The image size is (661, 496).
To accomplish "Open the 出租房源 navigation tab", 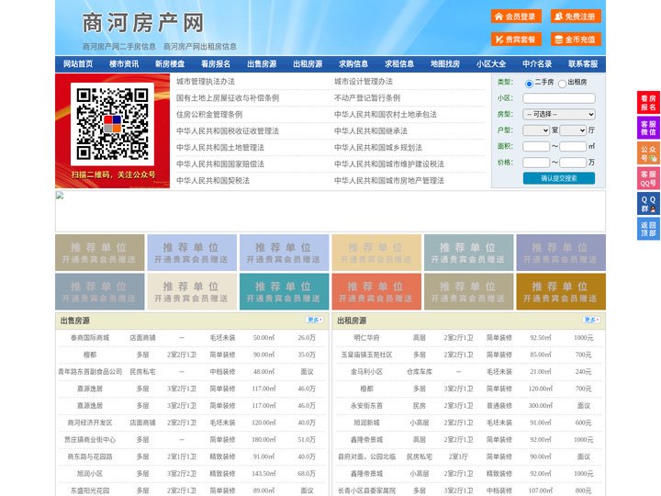I will coord(308,63).
